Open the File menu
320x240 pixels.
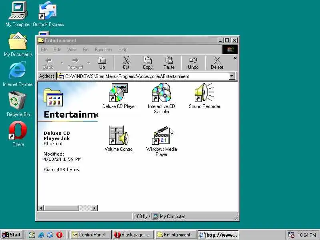click(44, 50)
